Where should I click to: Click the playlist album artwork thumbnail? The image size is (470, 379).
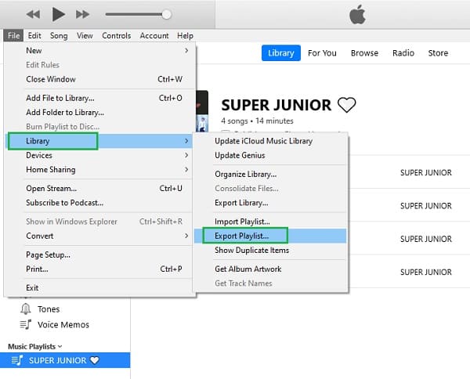point(202,111)
